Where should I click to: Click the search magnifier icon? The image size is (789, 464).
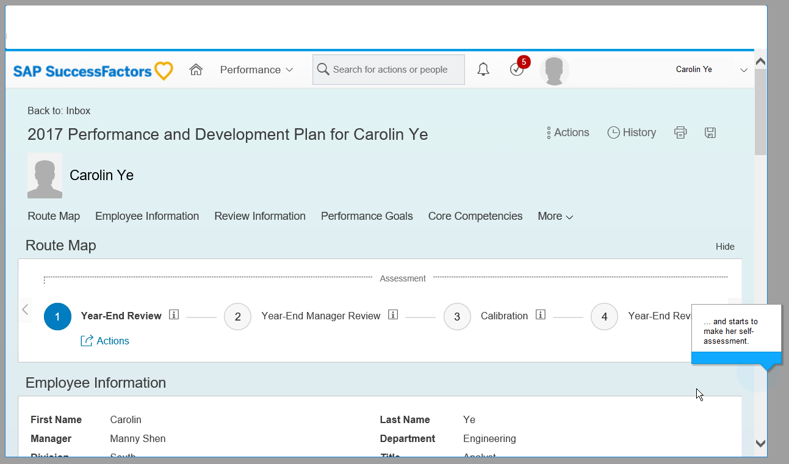(323, 69)
